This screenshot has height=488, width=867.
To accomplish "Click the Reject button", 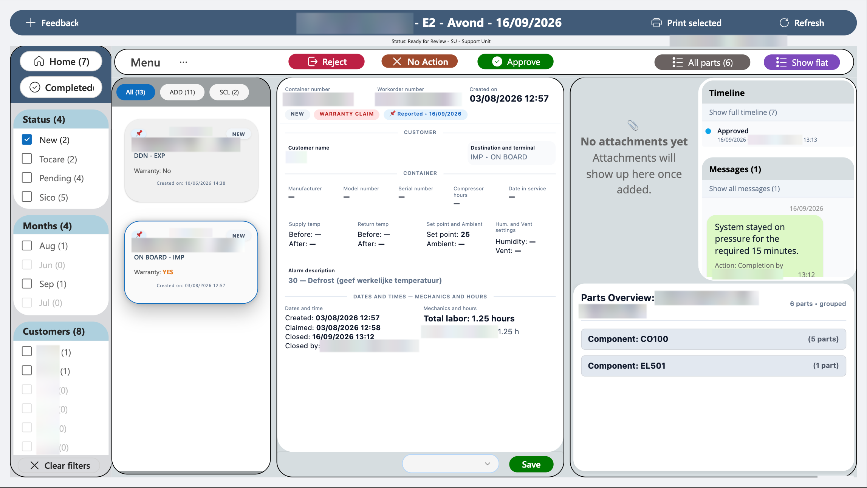I will [x=326, y=62].
